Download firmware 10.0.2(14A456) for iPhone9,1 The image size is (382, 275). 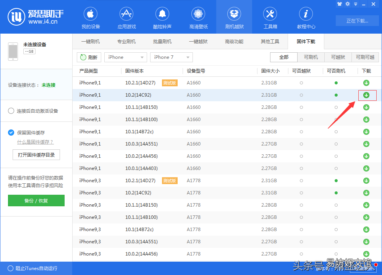click(x=366, y=156)
